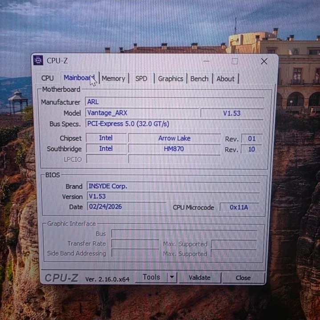Click the CPU Microcode 0x11A value
Viewport: 320px width, 320px height.
click(x=239, y=208)
